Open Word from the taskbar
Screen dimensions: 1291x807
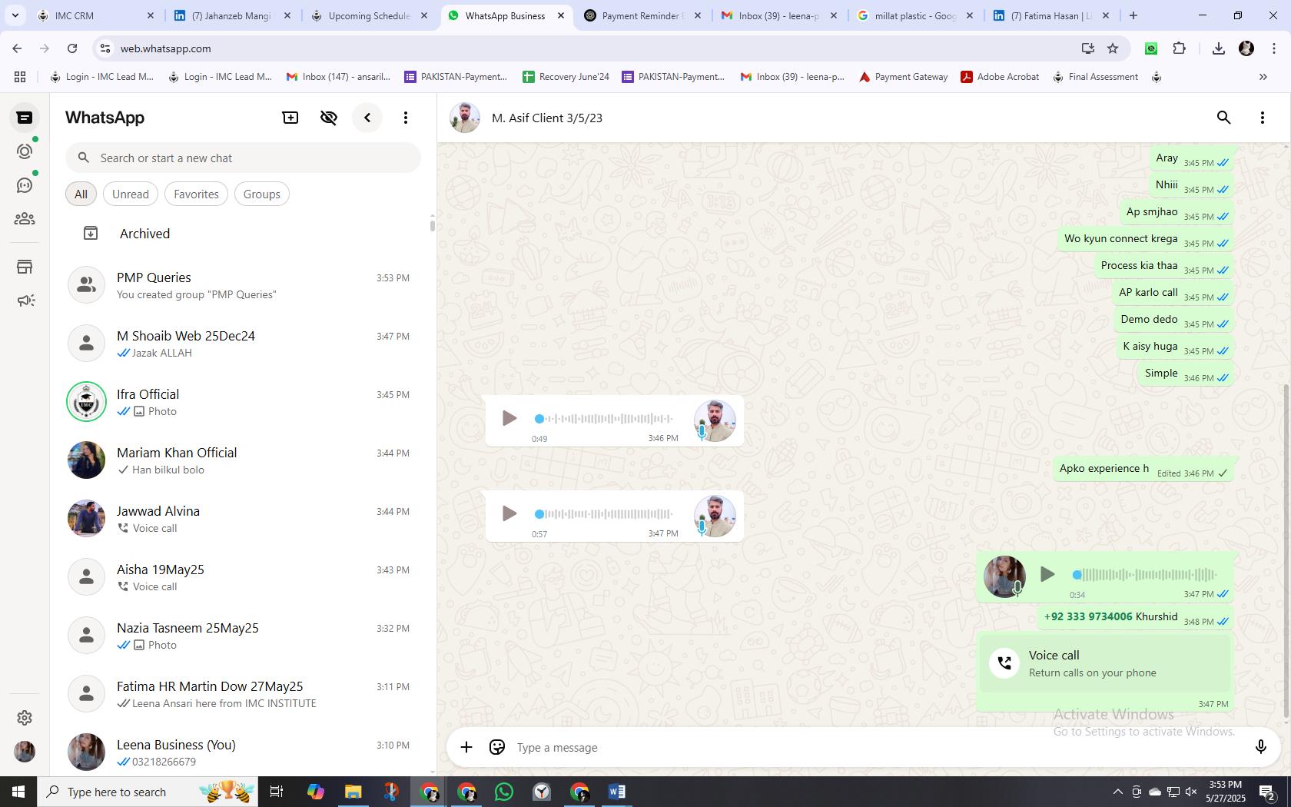click(x=616, y=792)
